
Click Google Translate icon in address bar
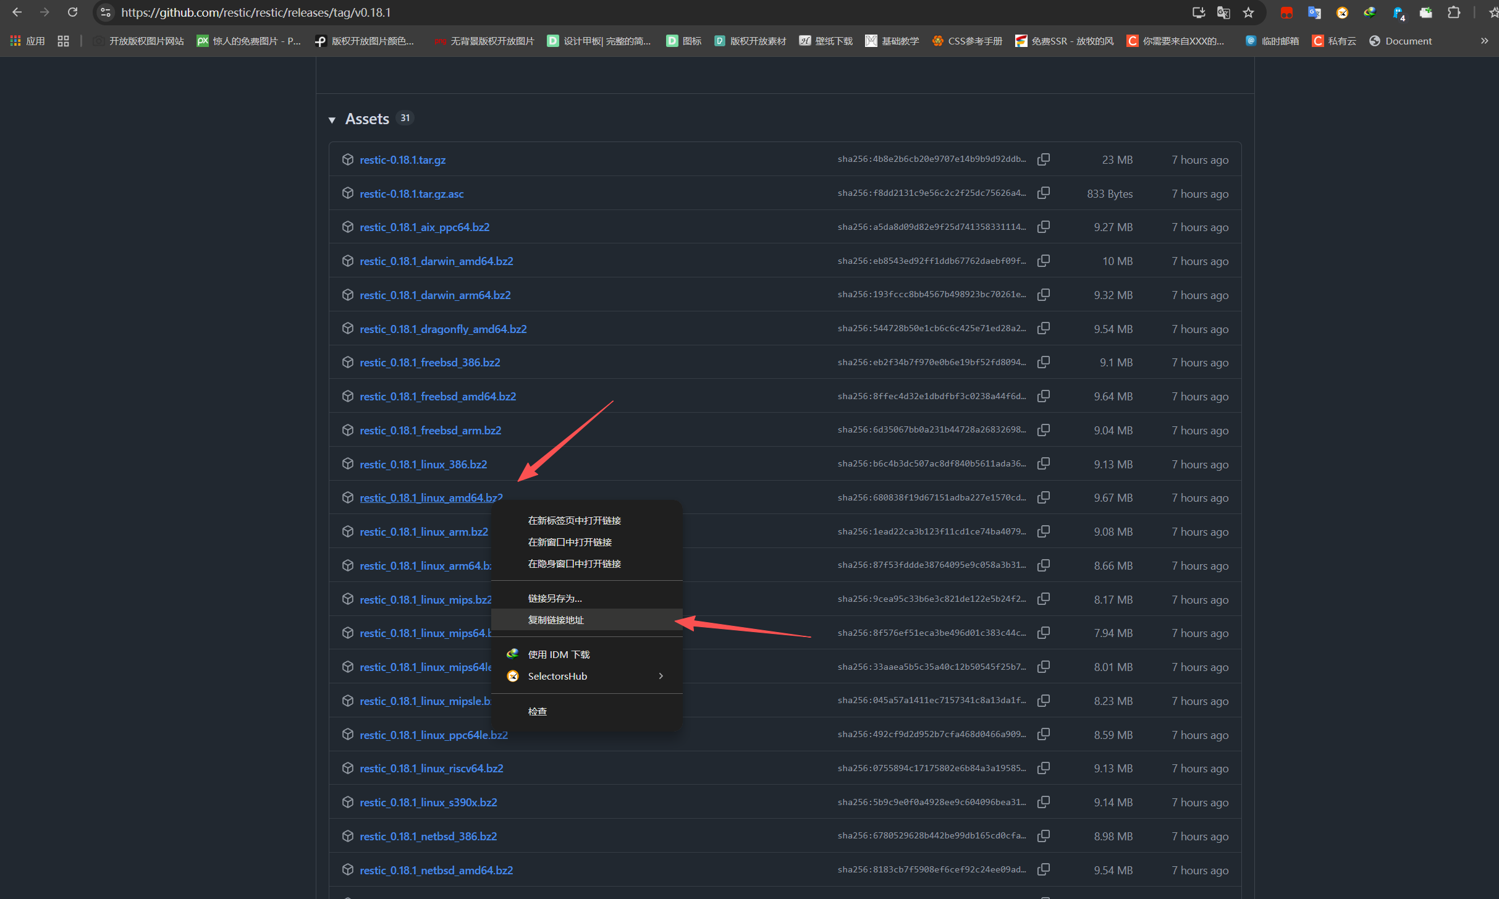pos(1223,12)
